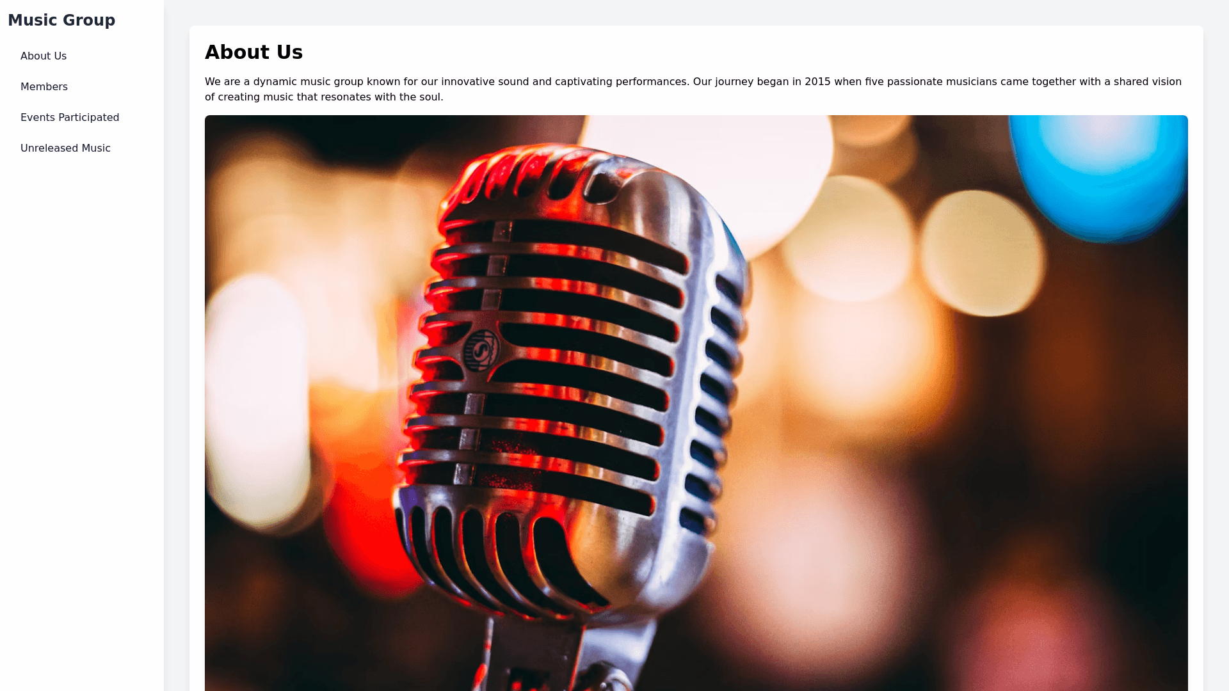Click the About Us page heading
1229x691 pixels.
(253, 52)
